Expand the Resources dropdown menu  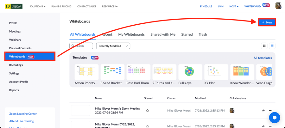tap(110, 6)
